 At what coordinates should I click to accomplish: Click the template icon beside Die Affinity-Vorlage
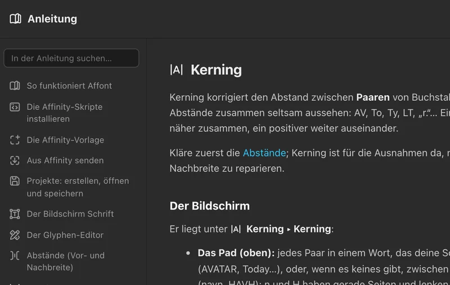pyautogui.click(x=15, y=140)
